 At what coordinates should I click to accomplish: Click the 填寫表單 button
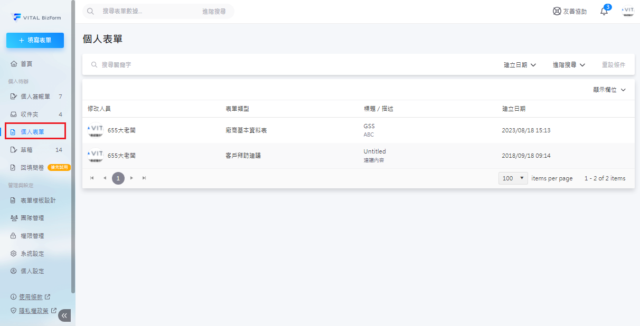(35, 40)
